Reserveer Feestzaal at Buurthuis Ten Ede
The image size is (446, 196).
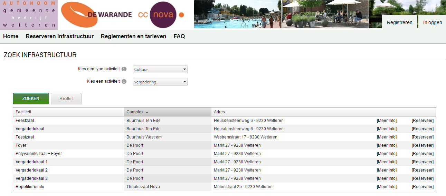click(x=423, y=121)
